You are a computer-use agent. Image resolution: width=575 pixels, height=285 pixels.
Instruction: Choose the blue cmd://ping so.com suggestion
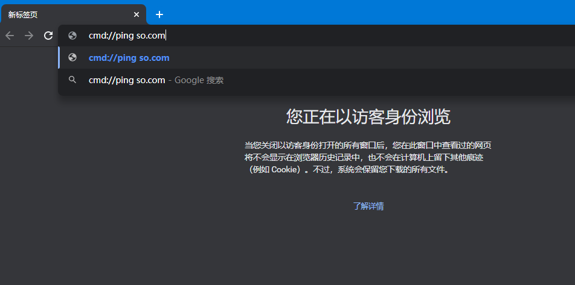[316, 58]
